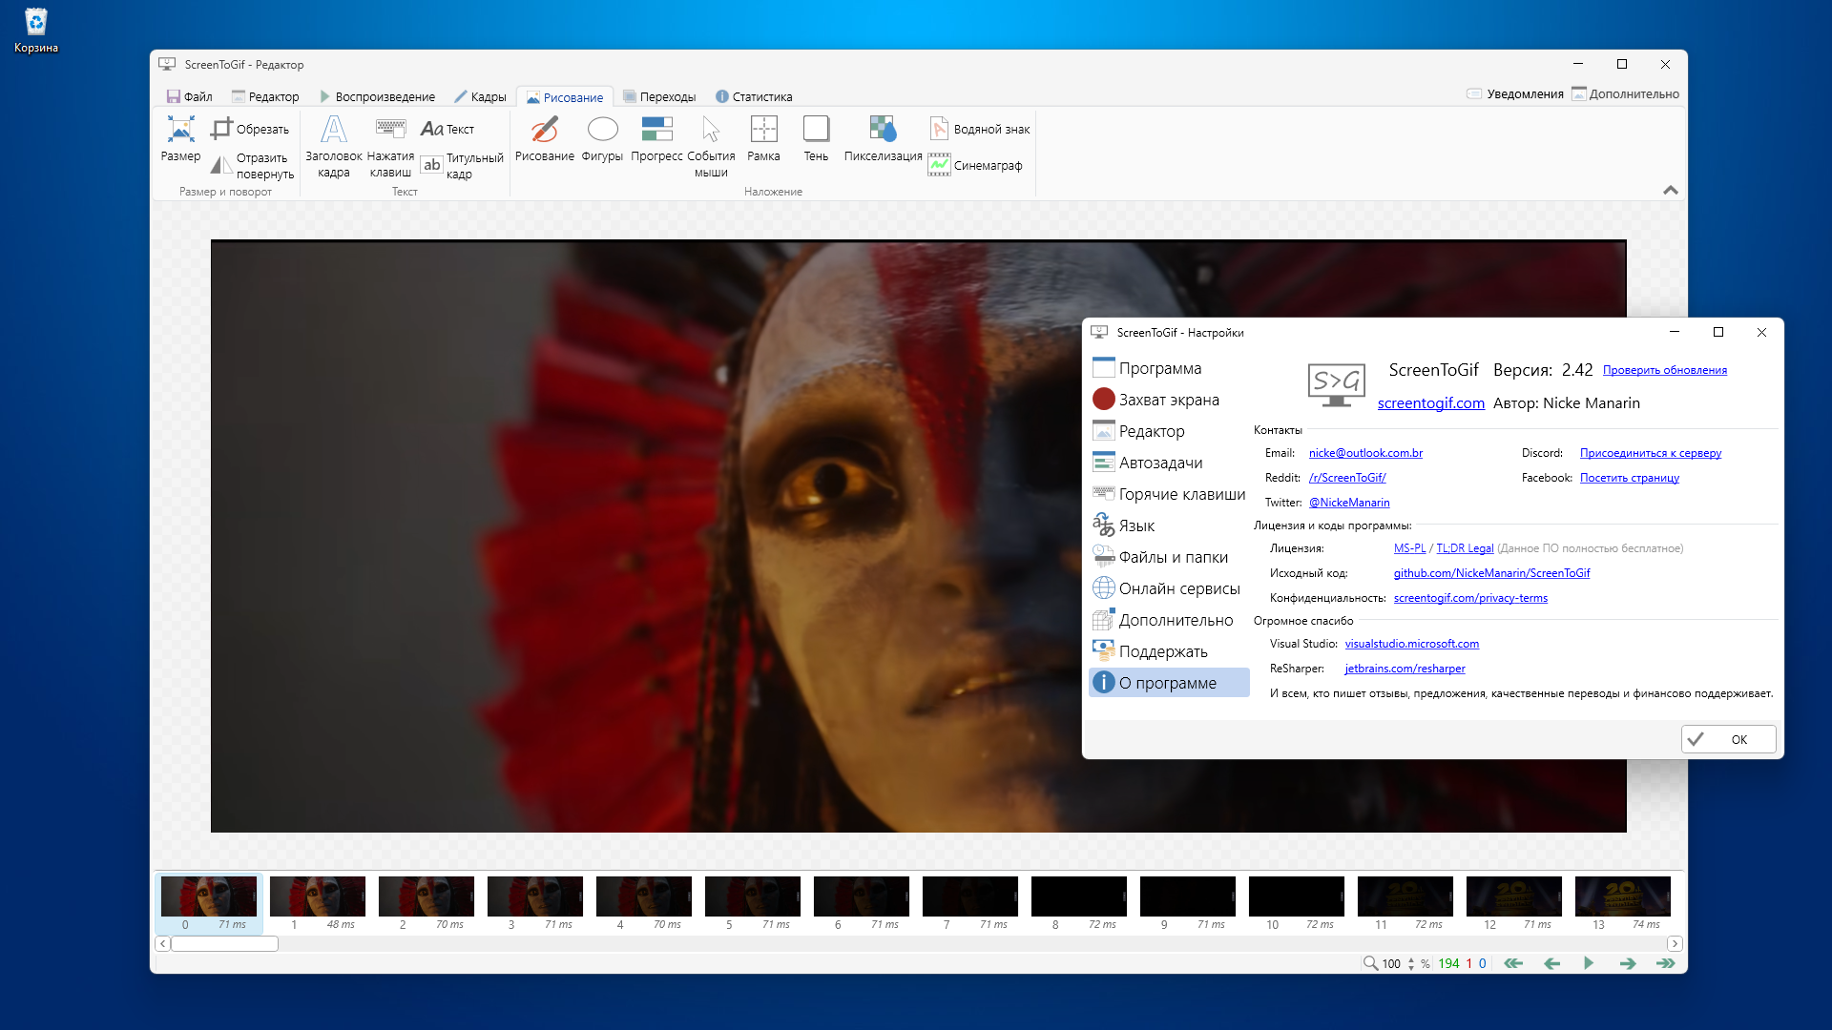1832x1030 pixels.
Task: Select the Free Drawing tool in ribbon
Action: click(x=544, y=139)
